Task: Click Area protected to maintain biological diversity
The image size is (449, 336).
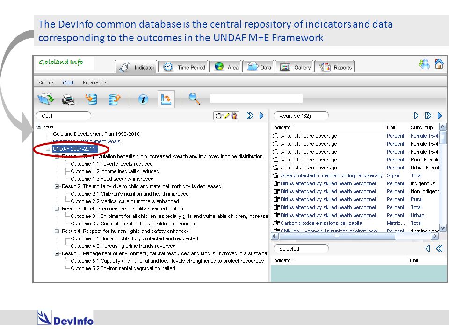Action: pyautogui.click(x=332, y=175)
